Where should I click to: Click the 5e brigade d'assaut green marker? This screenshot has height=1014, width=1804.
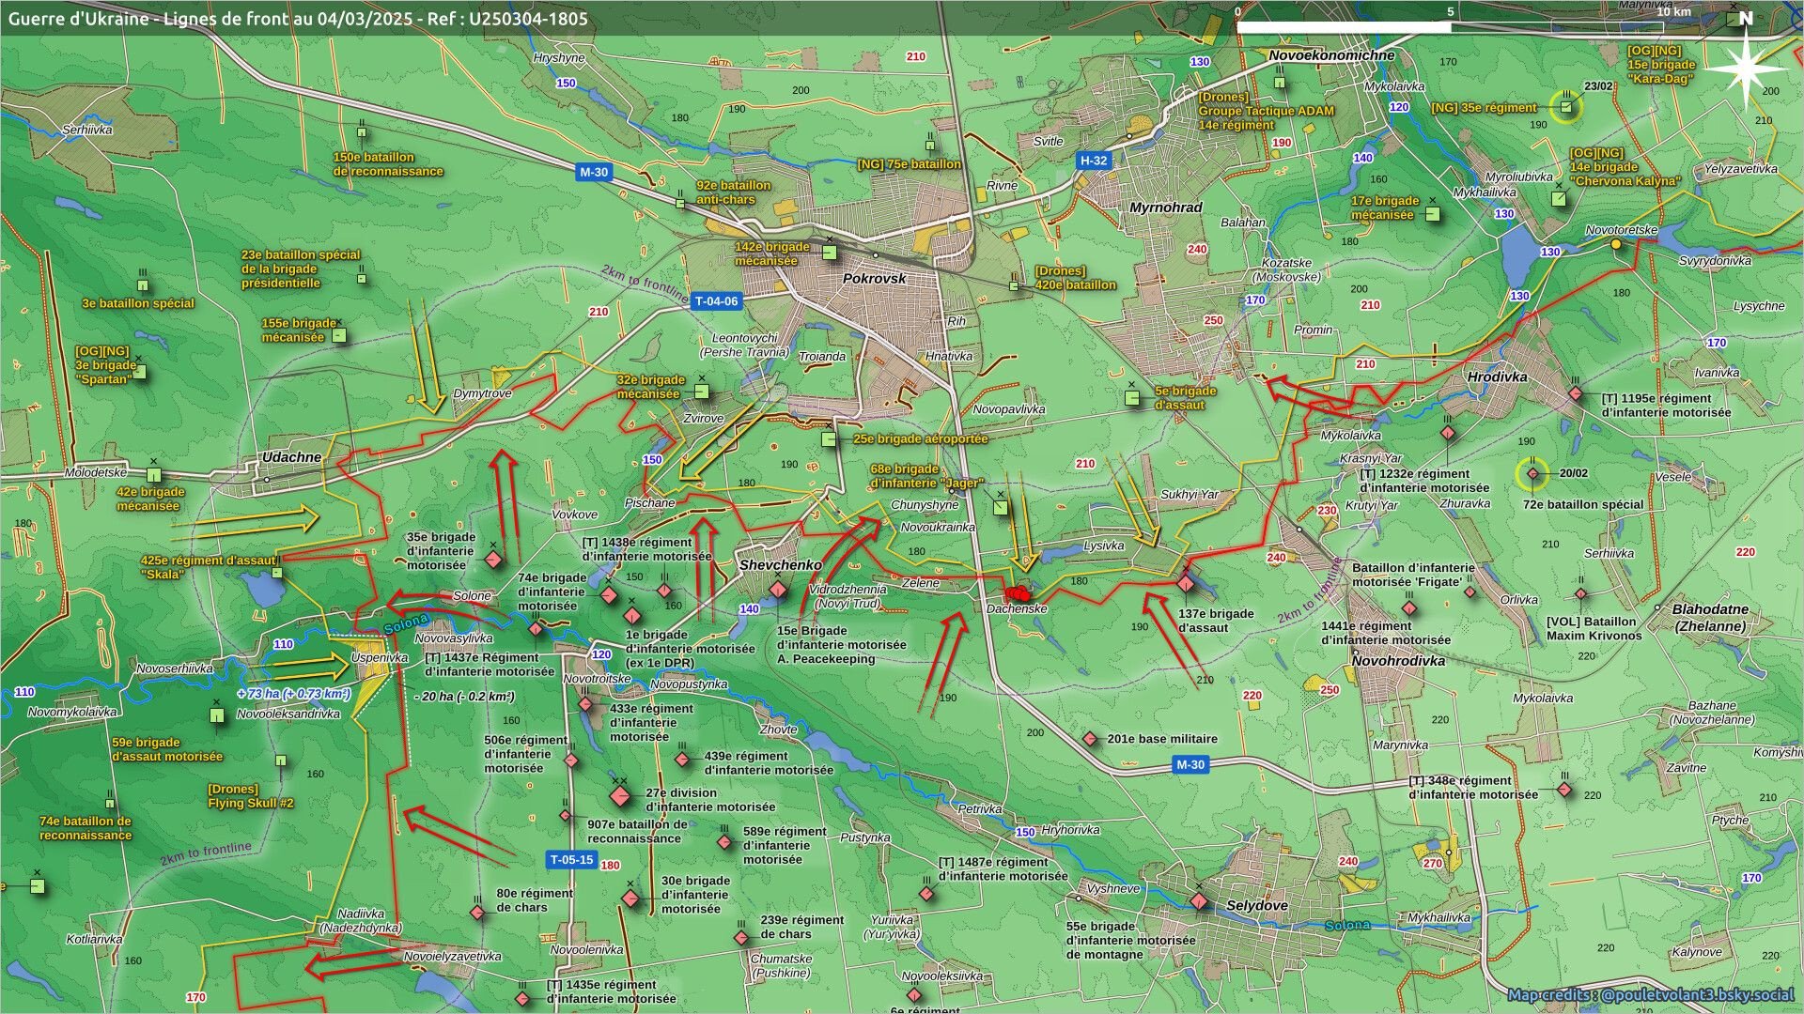pos(1132,398)
